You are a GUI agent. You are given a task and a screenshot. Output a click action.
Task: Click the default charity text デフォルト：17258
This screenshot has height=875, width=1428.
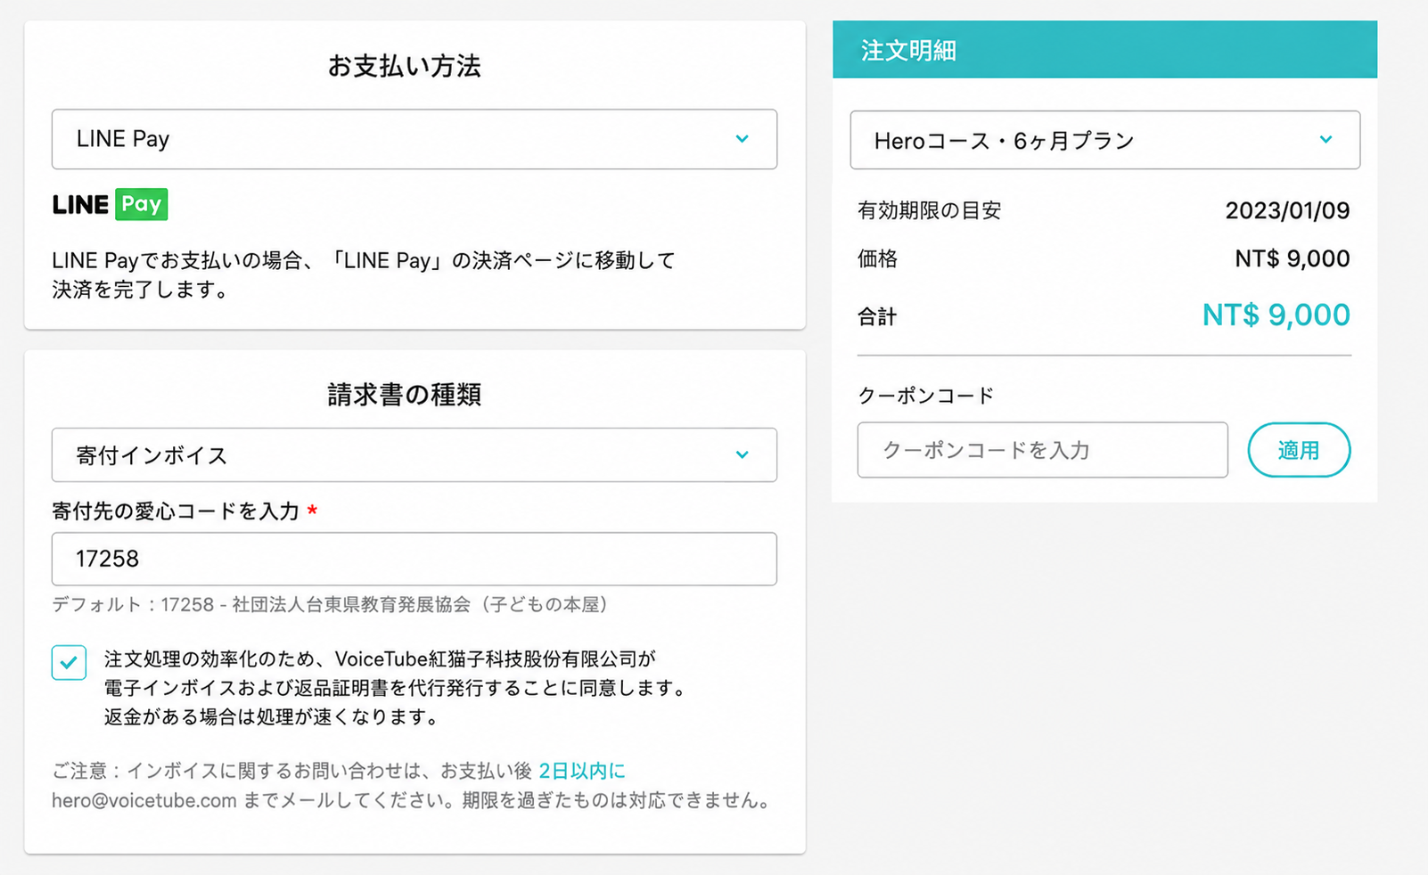pyautogui.click(x=331, y=605)
